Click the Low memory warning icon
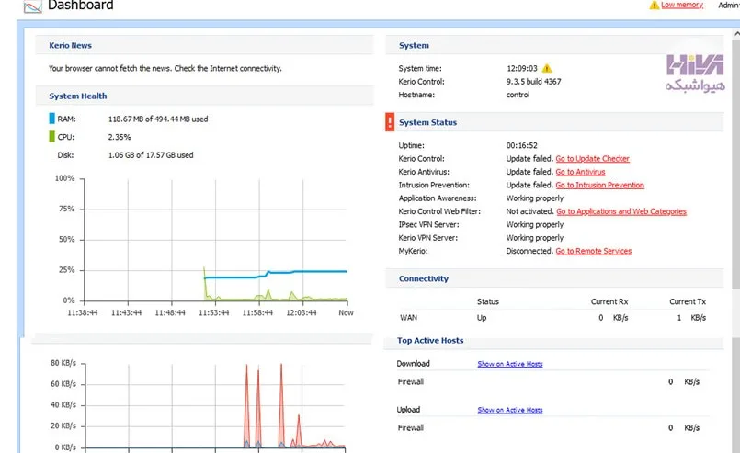This screenshot has width=740, height=453. click(x=655, y=5)
